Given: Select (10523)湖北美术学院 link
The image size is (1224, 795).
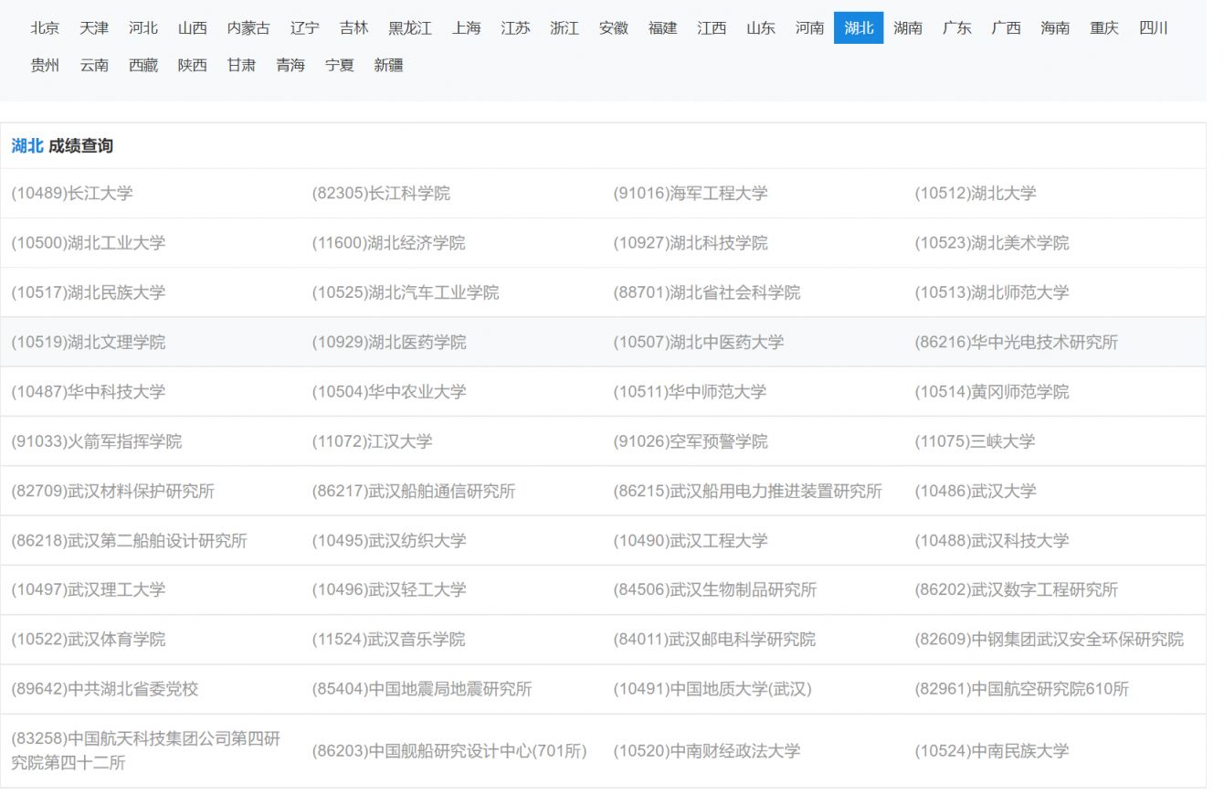Looking at the screenshot, I should point(992,243).
